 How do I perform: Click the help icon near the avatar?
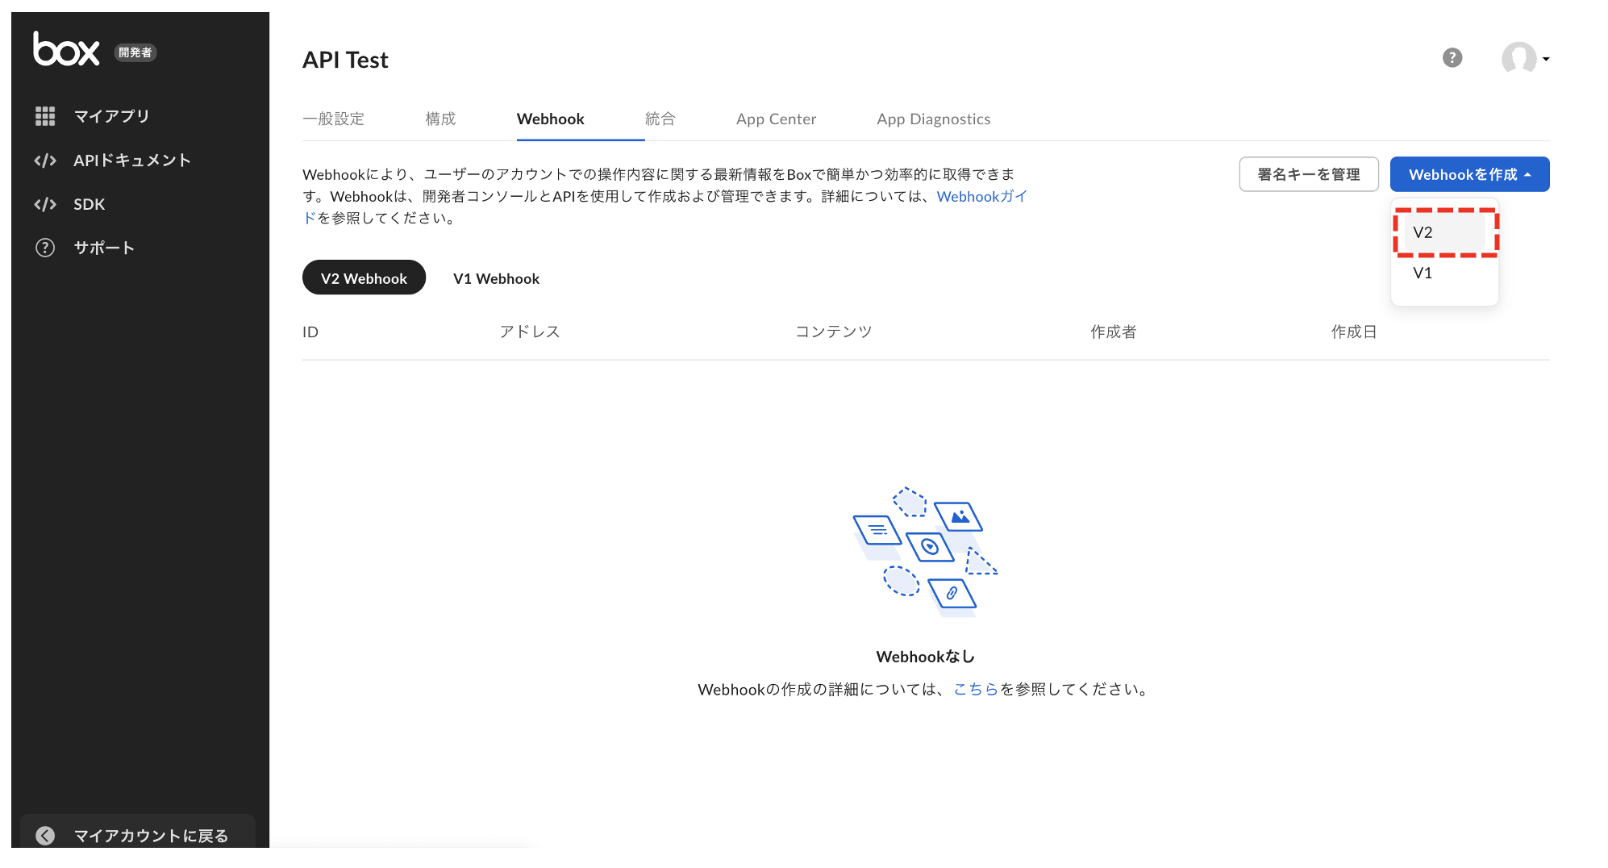1452,58
